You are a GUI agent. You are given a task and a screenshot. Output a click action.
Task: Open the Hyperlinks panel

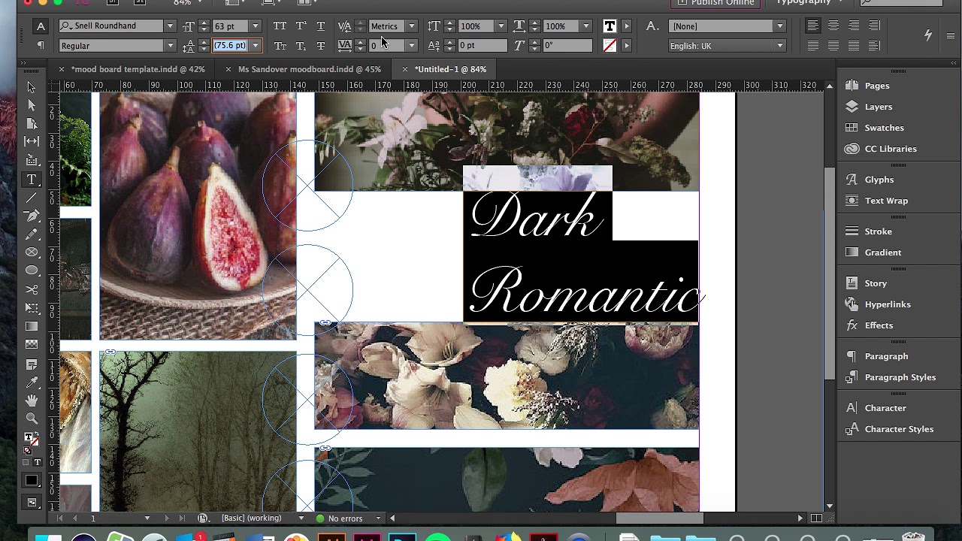[x=887, y=304]
